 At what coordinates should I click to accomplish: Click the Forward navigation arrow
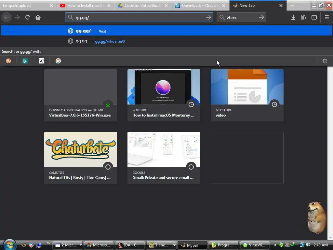(x=17, y=17)
